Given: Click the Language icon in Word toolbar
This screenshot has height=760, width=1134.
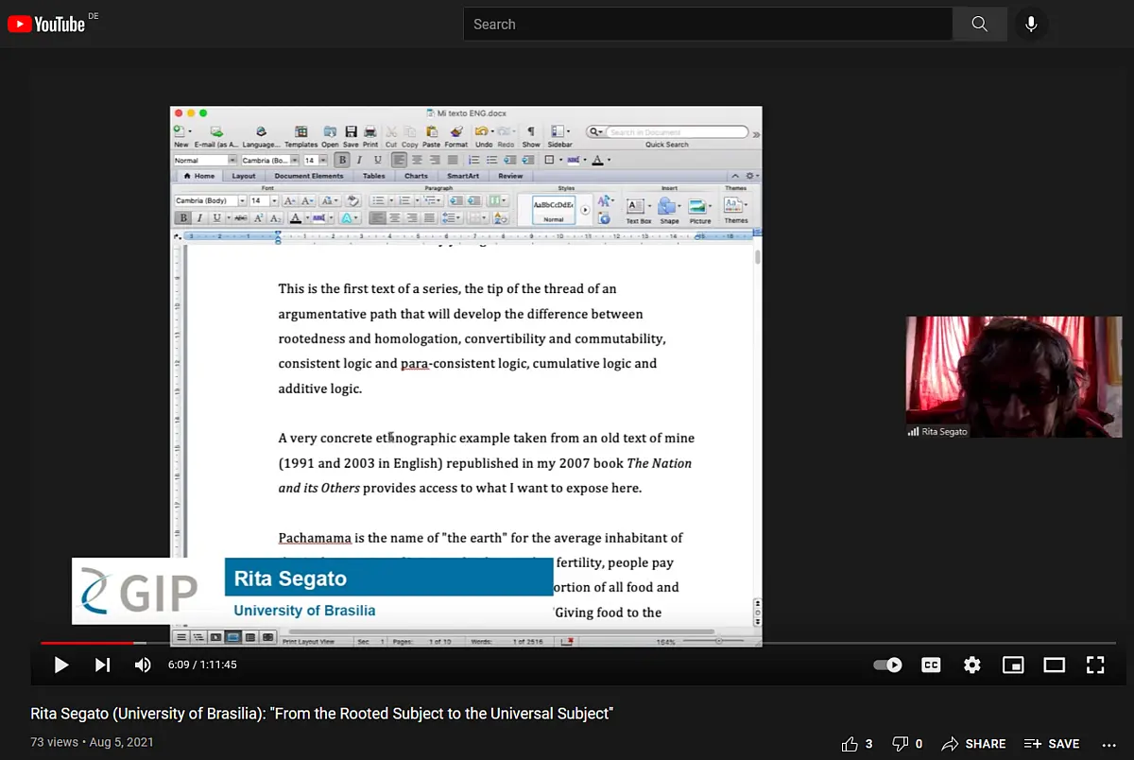Looking at the screenshot, I should click(x=261, y=131).
